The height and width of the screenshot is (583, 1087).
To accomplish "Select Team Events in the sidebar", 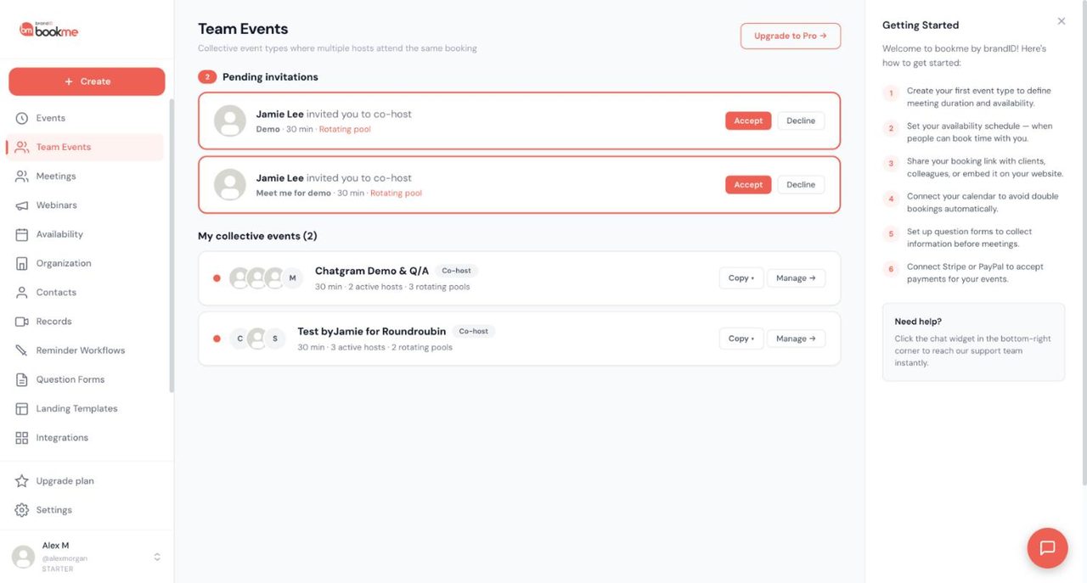I will pyautogui.click(x=85, y=147).
